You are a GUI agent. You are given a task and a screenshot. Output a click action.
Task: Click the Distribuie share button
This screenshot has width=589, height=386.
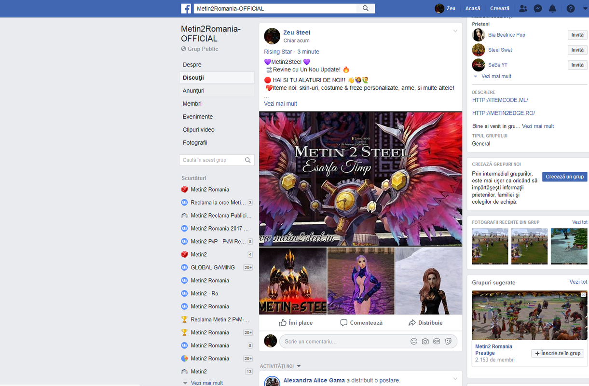425,323
